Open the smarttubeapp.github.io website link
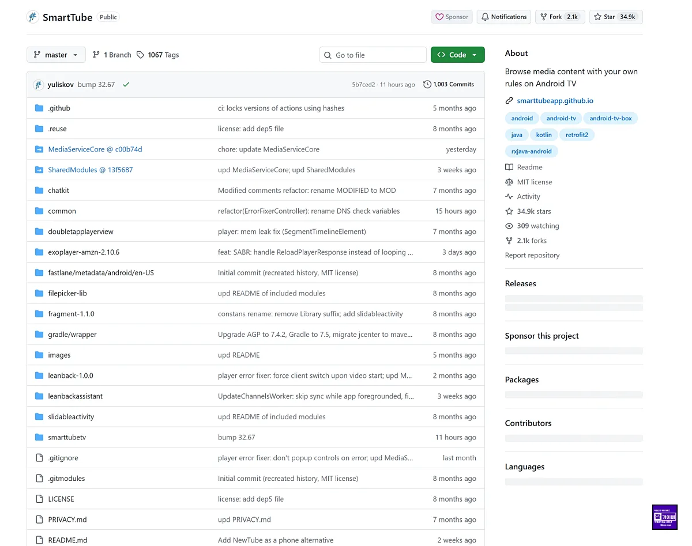Image resolution: width=692 pixels, height=546 pixels. click(x=555, y=101)
